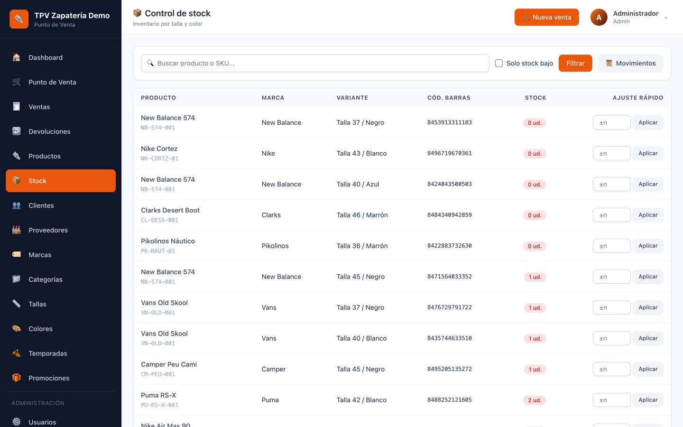The width and height of the screenshot is (683, 427).
Task: Click the 0 ud. badge for Nike Cortez
Action: (535, 154)
